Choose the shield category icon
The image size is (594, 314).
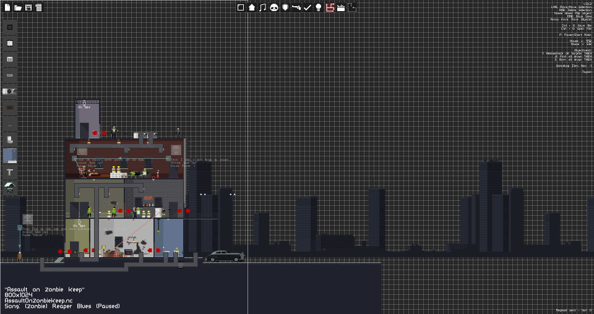pyautogui.click(x=285, y=7)
